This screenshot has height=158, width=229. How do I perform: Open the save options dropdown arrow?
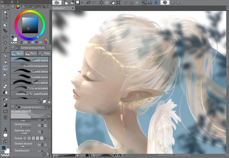(x=82, y=3)
